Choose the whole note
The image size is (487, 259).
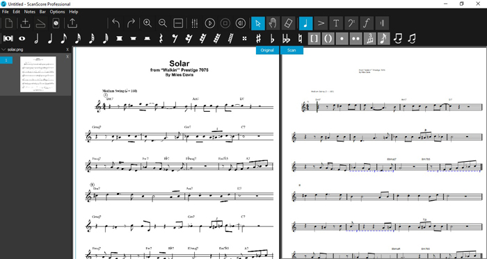click(22, 39)
